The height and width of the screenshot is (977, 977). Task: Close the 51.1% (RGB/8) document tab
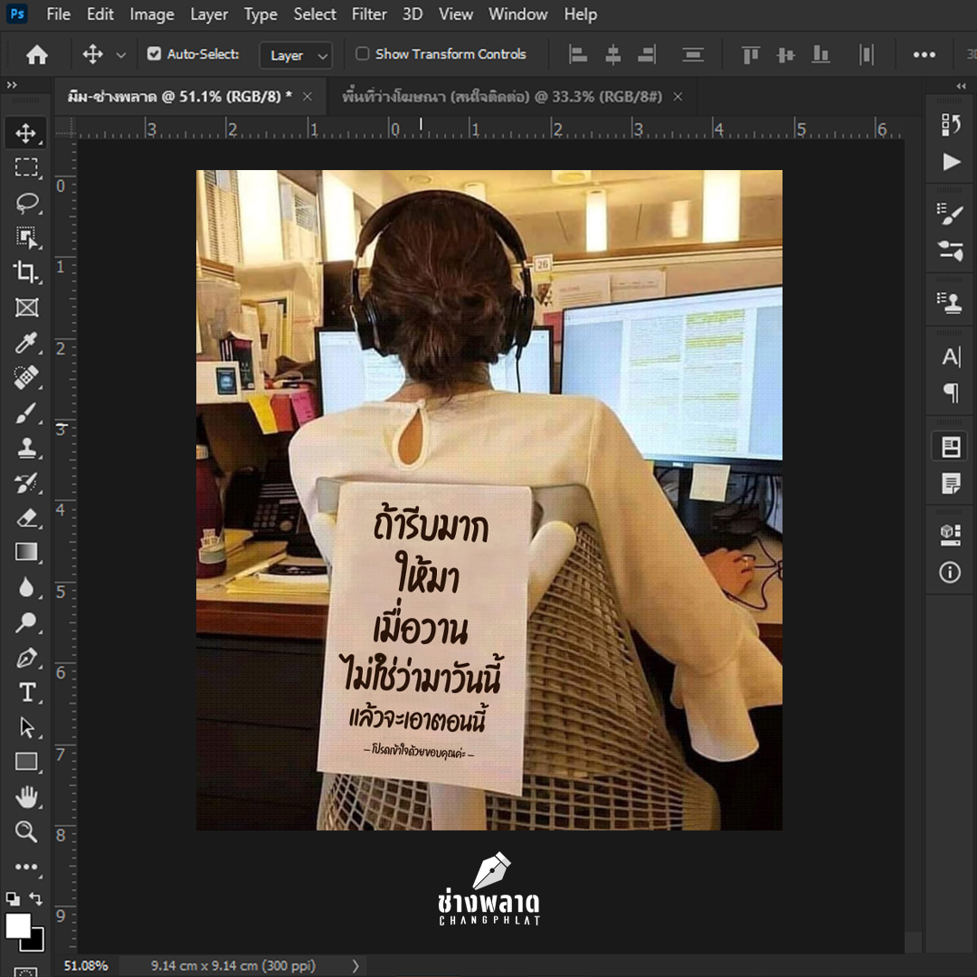pyautogui.click(x=308, y=97)
